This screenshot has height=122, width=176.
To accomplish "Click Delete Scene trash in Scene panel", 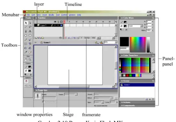I will [x=153, y=99].
